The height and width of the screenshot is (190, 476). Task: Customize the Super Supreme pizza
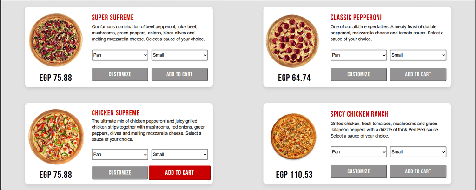pos(120,74)
